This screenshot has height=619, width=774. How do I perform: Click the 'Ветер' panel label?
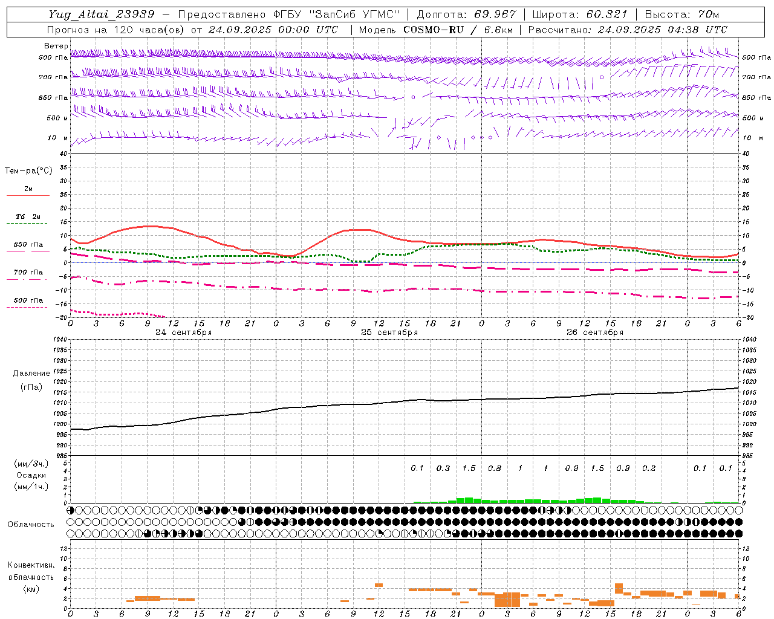click(x=56, y=46)
